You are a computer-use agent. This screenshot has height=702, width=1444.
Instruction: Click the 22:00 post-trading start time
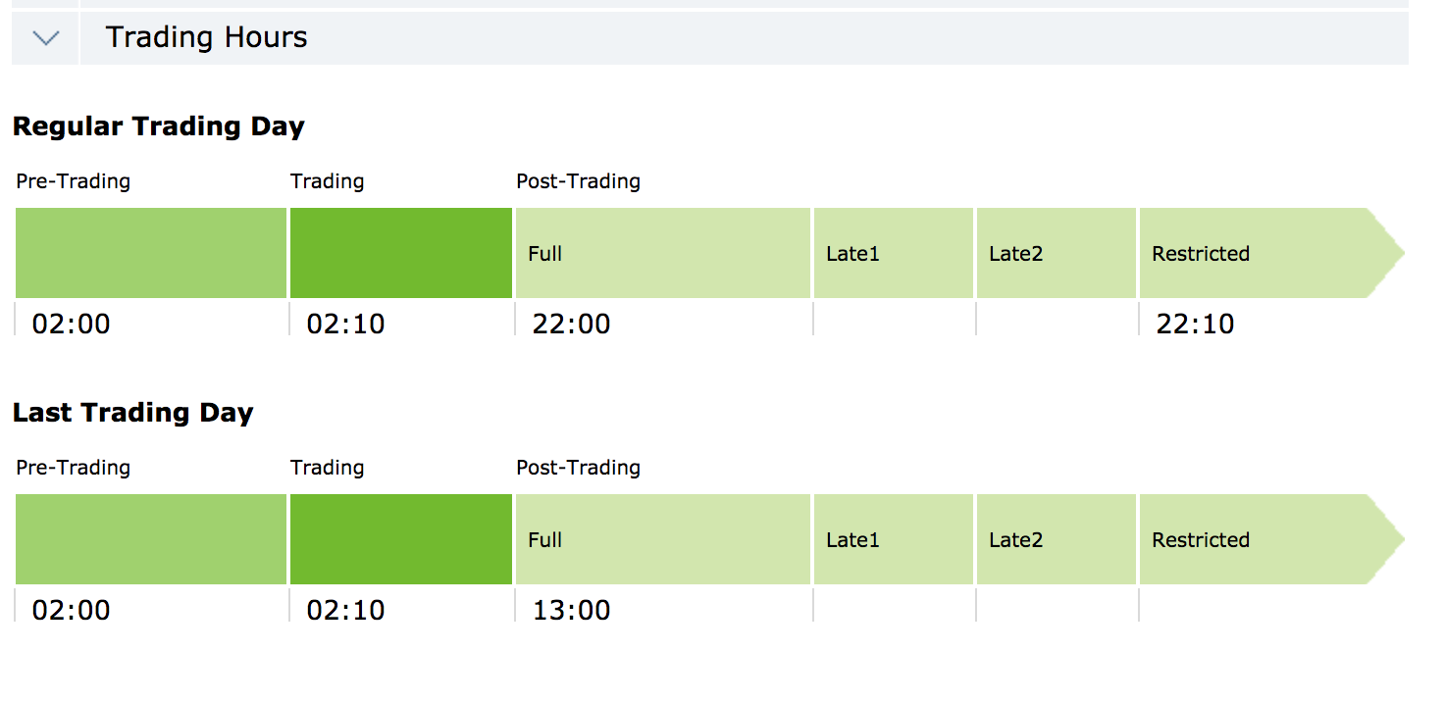click(x=571, y=324)
